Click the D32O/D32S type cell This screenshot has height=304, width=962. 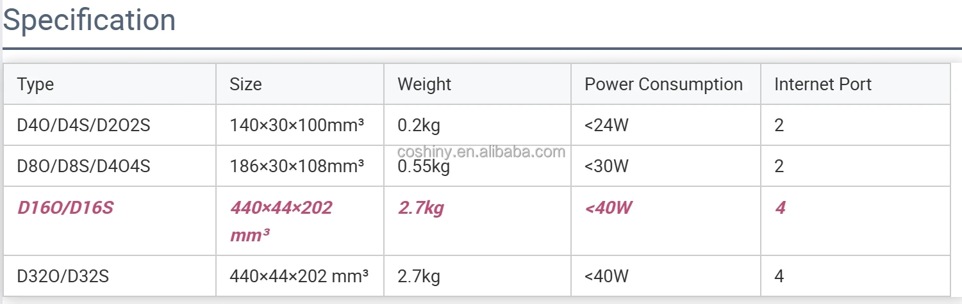[x=63, y=276]
